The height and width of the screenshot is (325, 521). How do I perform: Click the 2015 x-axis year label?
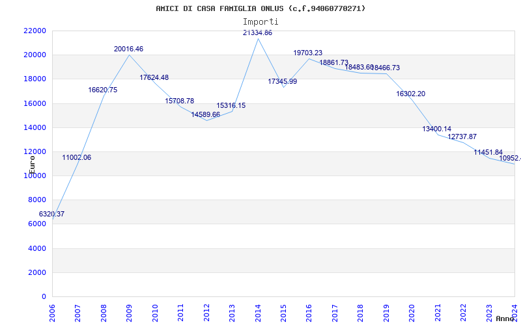[283, 313]
